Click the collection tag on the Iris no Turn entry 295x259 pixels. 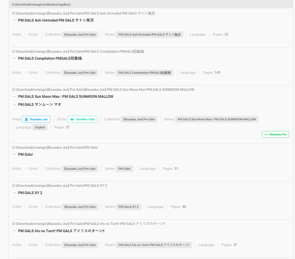[80, 245]
